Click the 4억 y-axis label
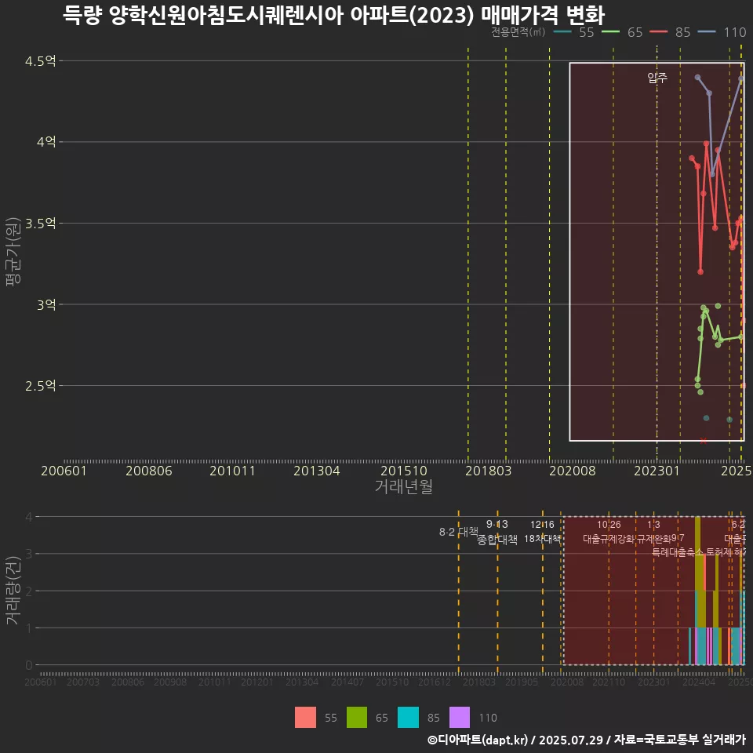Screen dimensions: 753x753 [46, 142]
